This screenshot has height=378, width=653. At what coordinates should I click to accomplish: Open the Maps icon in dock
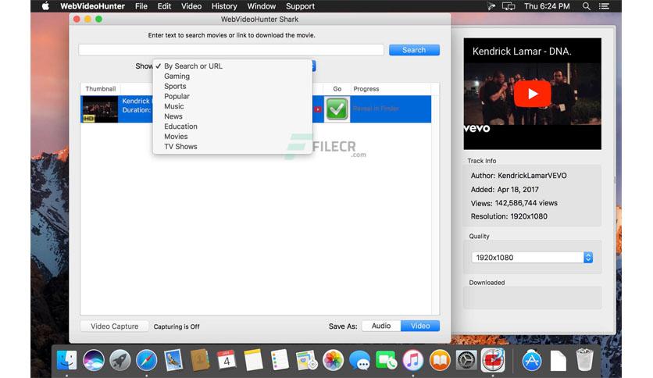tap(306, 360)
